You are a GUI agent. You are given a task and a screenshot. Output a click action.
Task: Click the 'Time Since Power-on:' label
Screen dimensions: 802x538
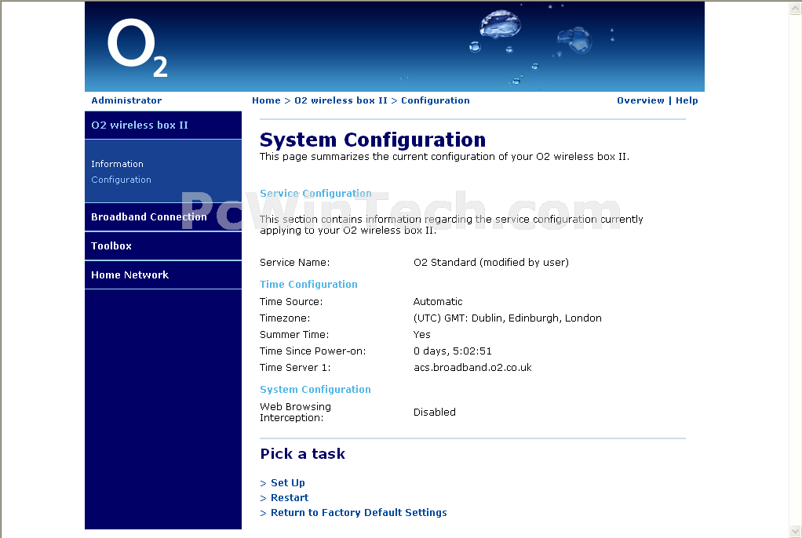tap(312, 351)
